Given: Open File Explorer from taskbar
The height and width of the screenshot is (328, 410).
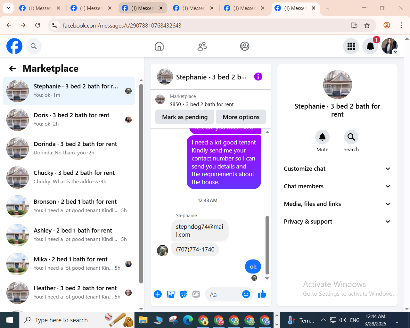Looking at the screenshot, I should [143, 320].
